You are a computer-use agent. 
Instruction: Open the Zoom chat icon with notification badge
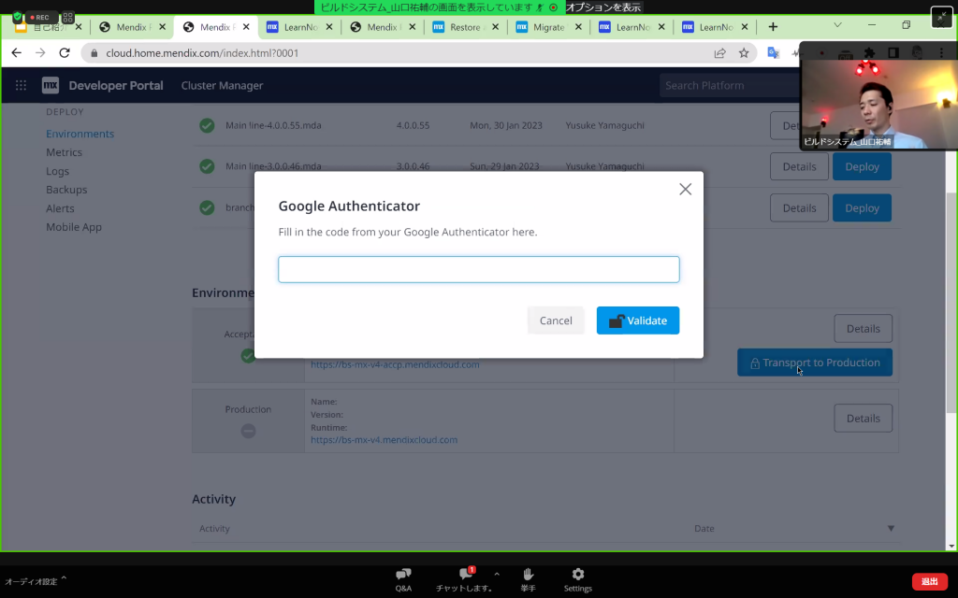465,575
